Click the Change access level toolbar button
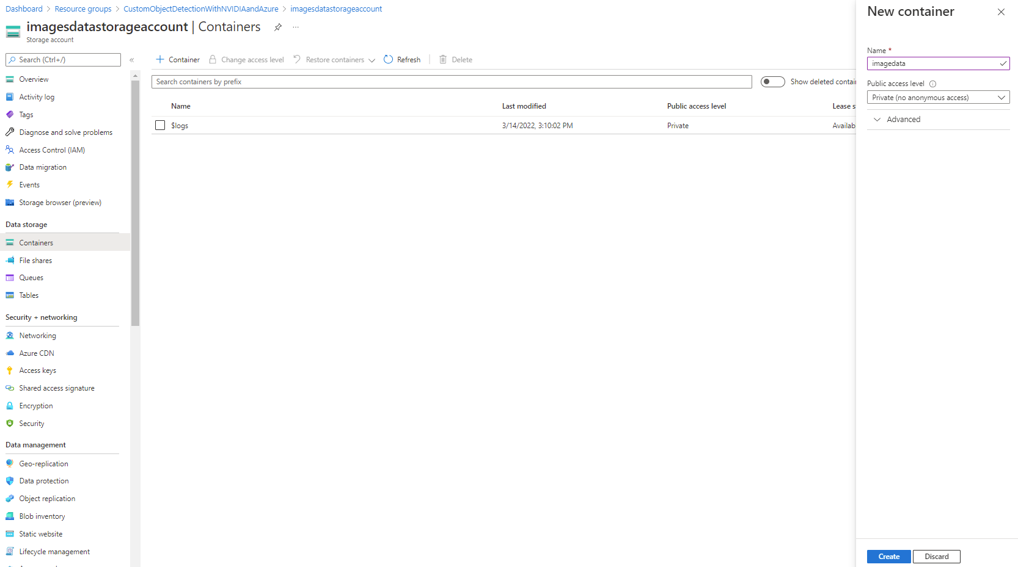 click(x=246, y=60)
